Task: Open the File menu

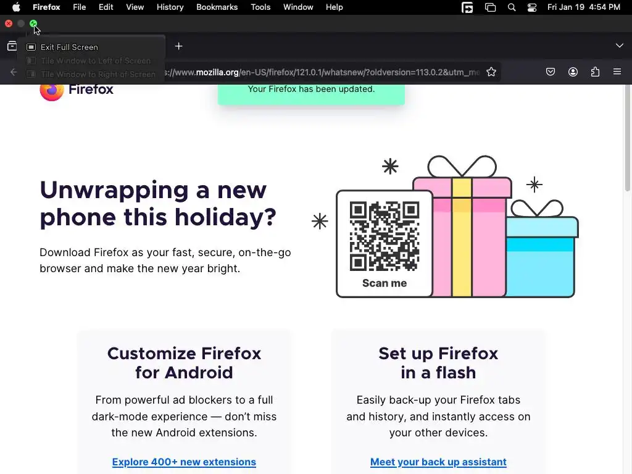Action: tap(80, 7)
